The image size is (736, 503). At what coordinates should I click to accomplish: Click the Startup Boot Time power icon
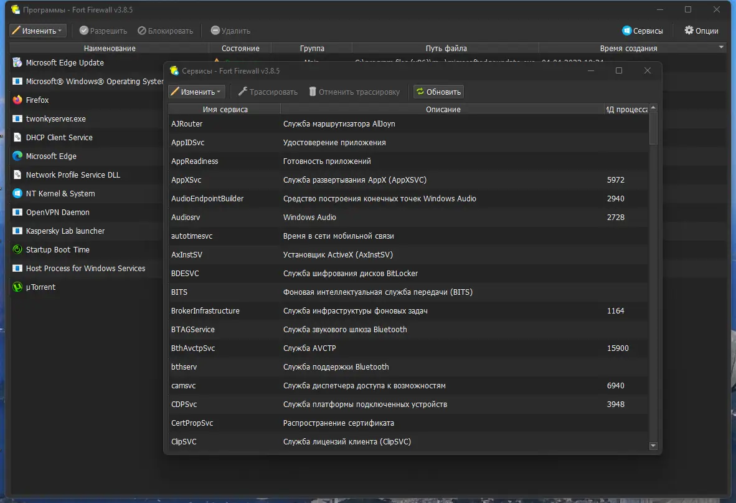pos(17,249)
